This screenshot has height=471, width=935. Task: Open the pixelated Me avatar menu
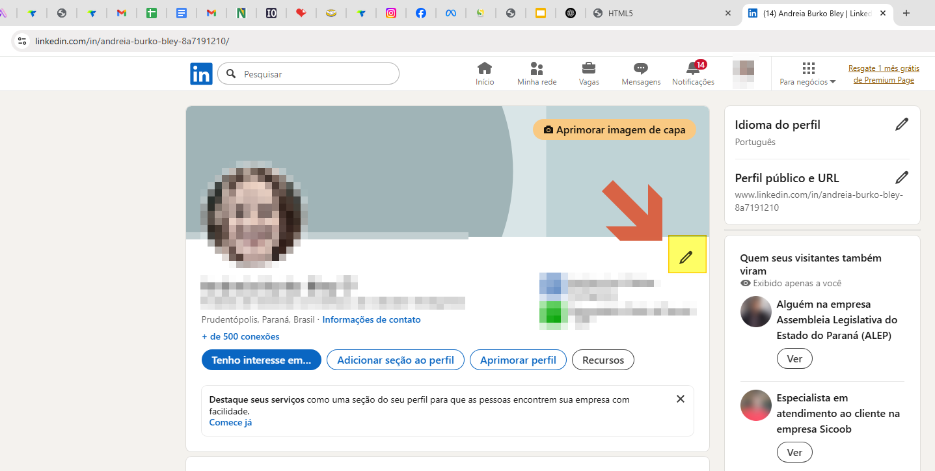point(743,74)
